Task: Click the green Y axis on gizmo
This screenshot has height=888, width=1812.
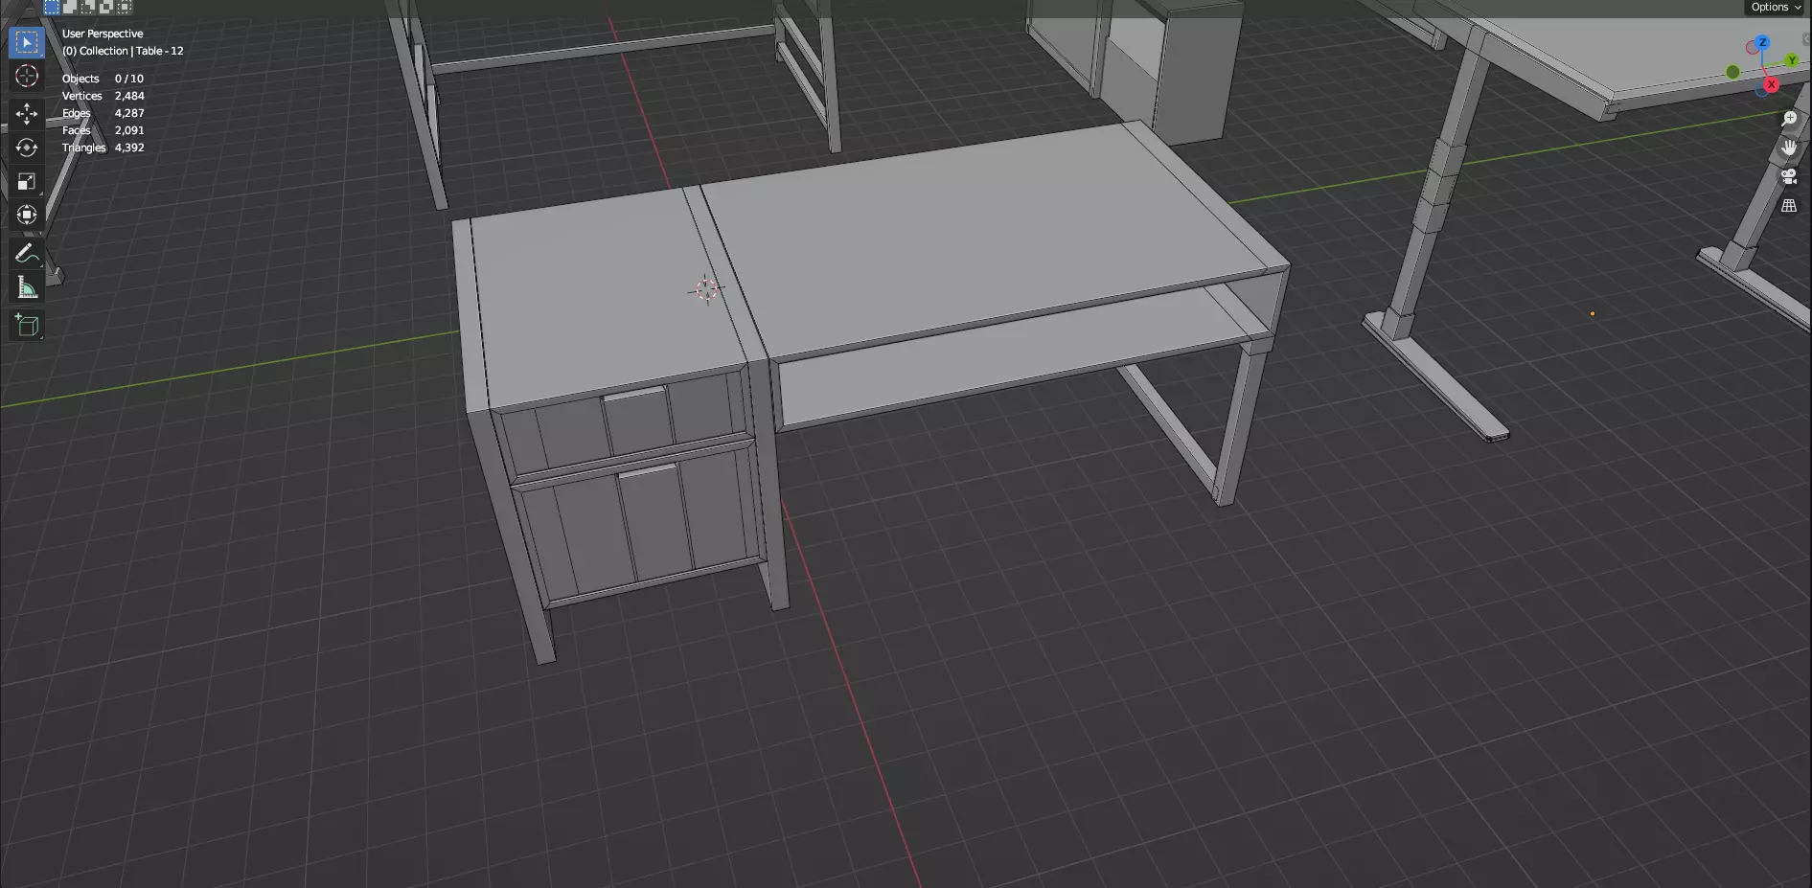Action: (x=1792, y=60)
